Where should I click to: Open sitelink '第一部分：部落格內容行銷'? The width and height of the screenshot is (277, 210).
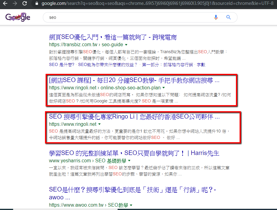tap(167, 65)
